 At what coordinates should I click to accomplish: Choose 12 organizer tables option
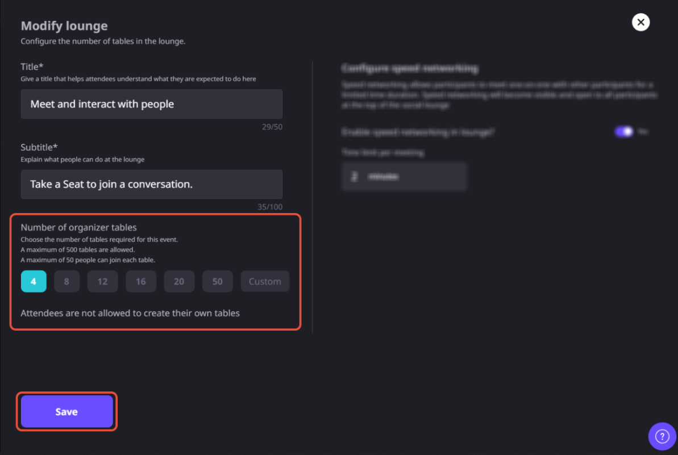tap(102, 281)
